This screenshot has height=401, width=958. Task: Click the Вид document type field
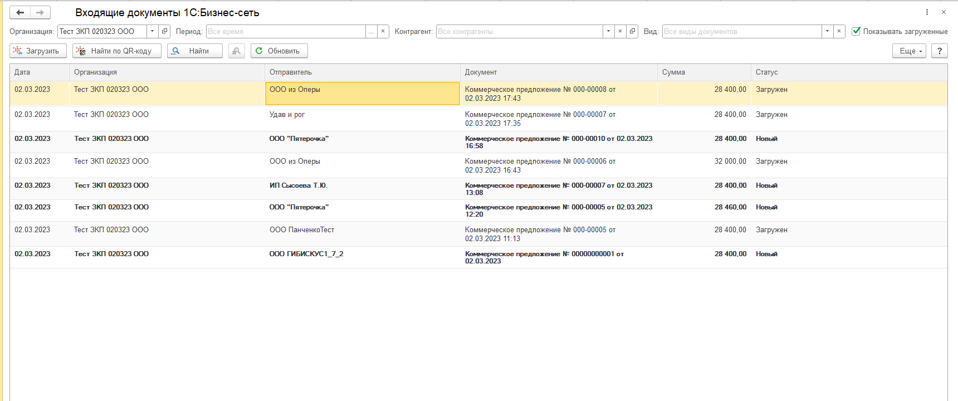click(x=742, y=31)
